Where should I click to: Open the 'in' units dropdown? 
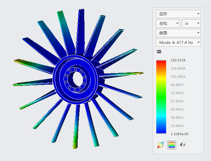coord(191,23)
